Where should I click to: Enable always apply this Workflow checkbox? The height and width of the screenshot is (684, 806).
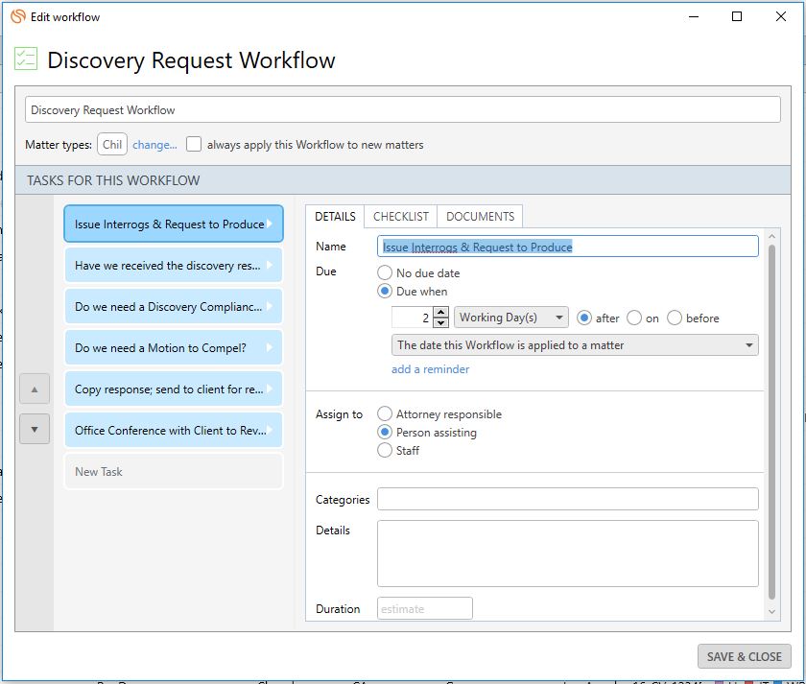pyautogui.click(x=194, y=145)
